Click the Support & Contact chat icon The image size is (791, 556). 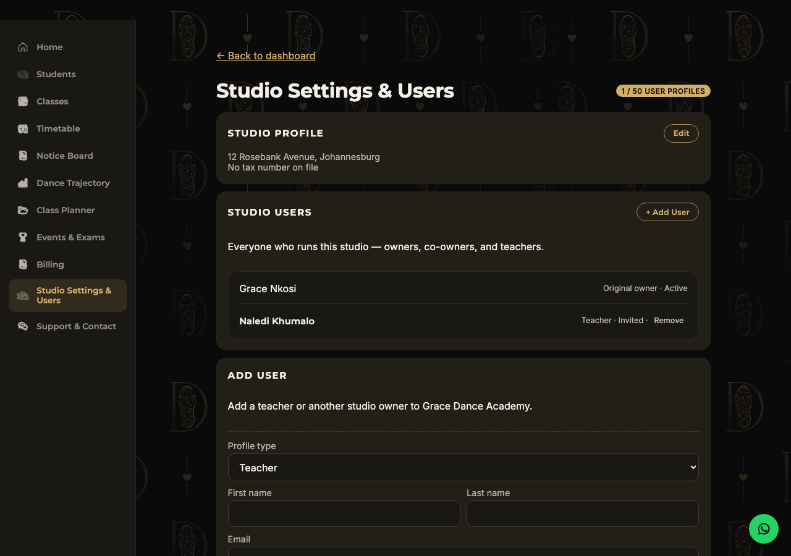pos(23,326)
